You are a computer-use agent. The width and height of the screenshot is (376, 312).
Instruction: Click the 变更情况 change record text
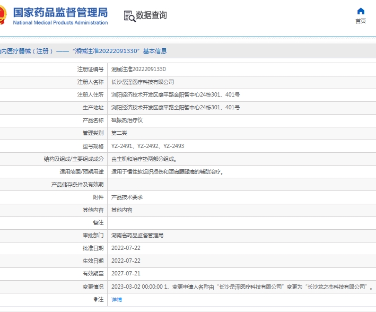coord(242,287)
